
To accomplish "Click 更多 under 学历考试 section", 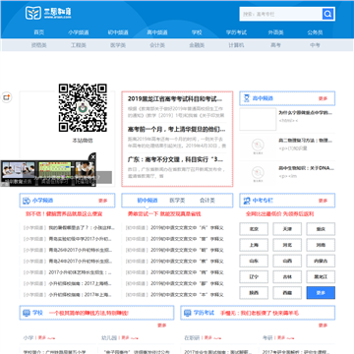I will (x=323, y=325).
